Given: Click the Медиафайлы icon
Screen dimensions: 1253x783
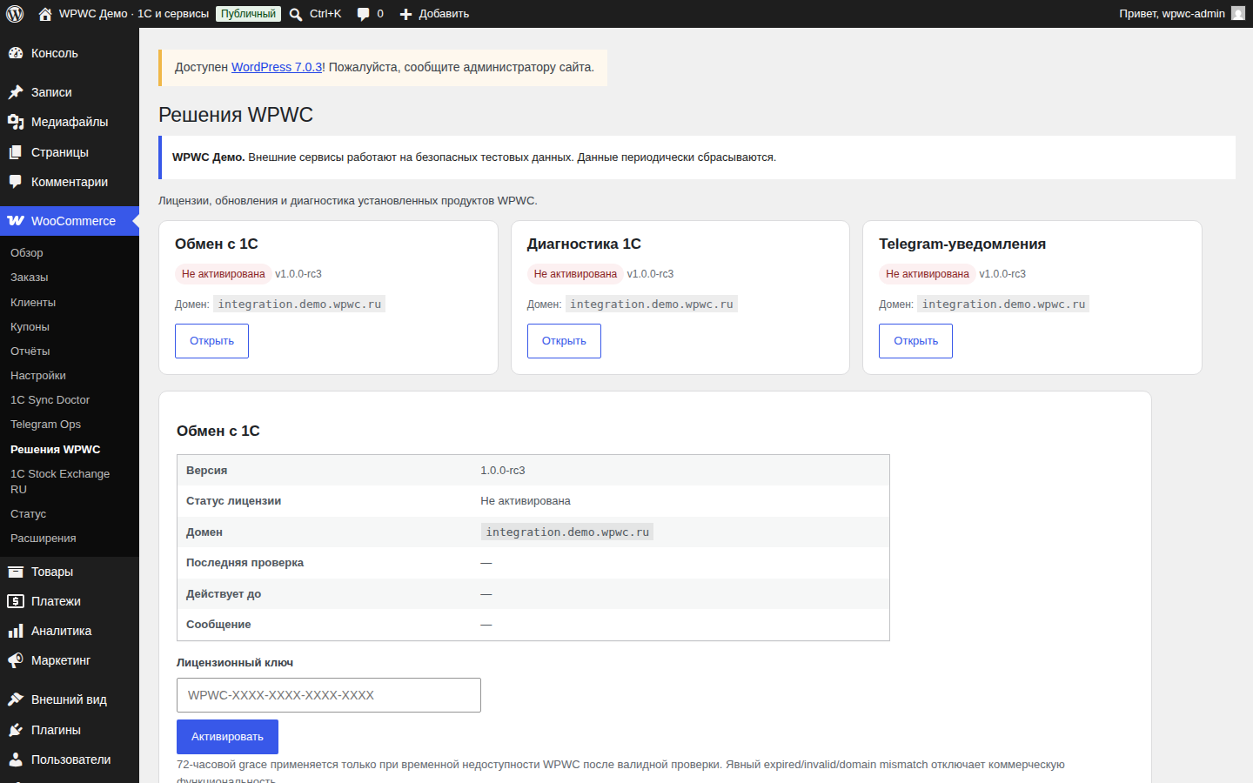Looking at the screenshot, I should point(16,122).
